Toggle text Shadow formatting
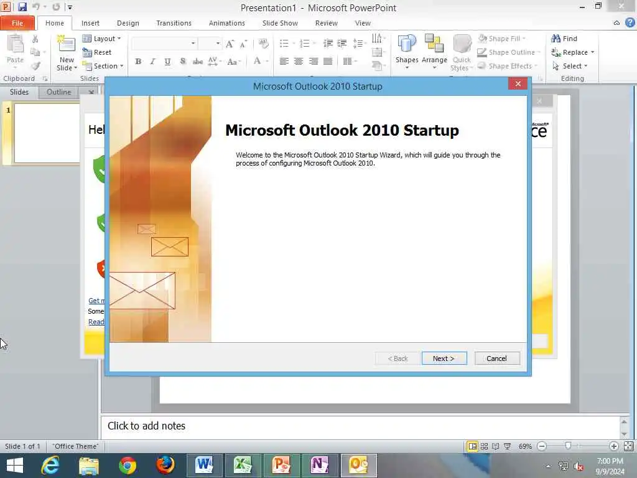The image size is (637, 478). point(183,62)
